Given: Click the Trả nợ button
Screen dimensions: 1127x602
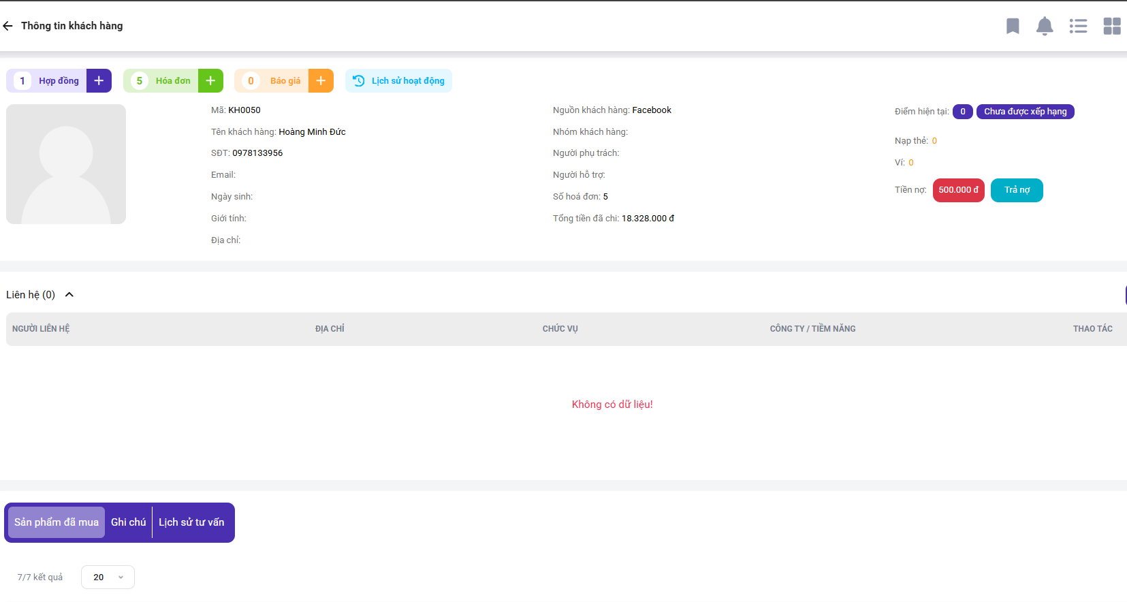Looking at the screenshot, I should [x=1017, y=190].
